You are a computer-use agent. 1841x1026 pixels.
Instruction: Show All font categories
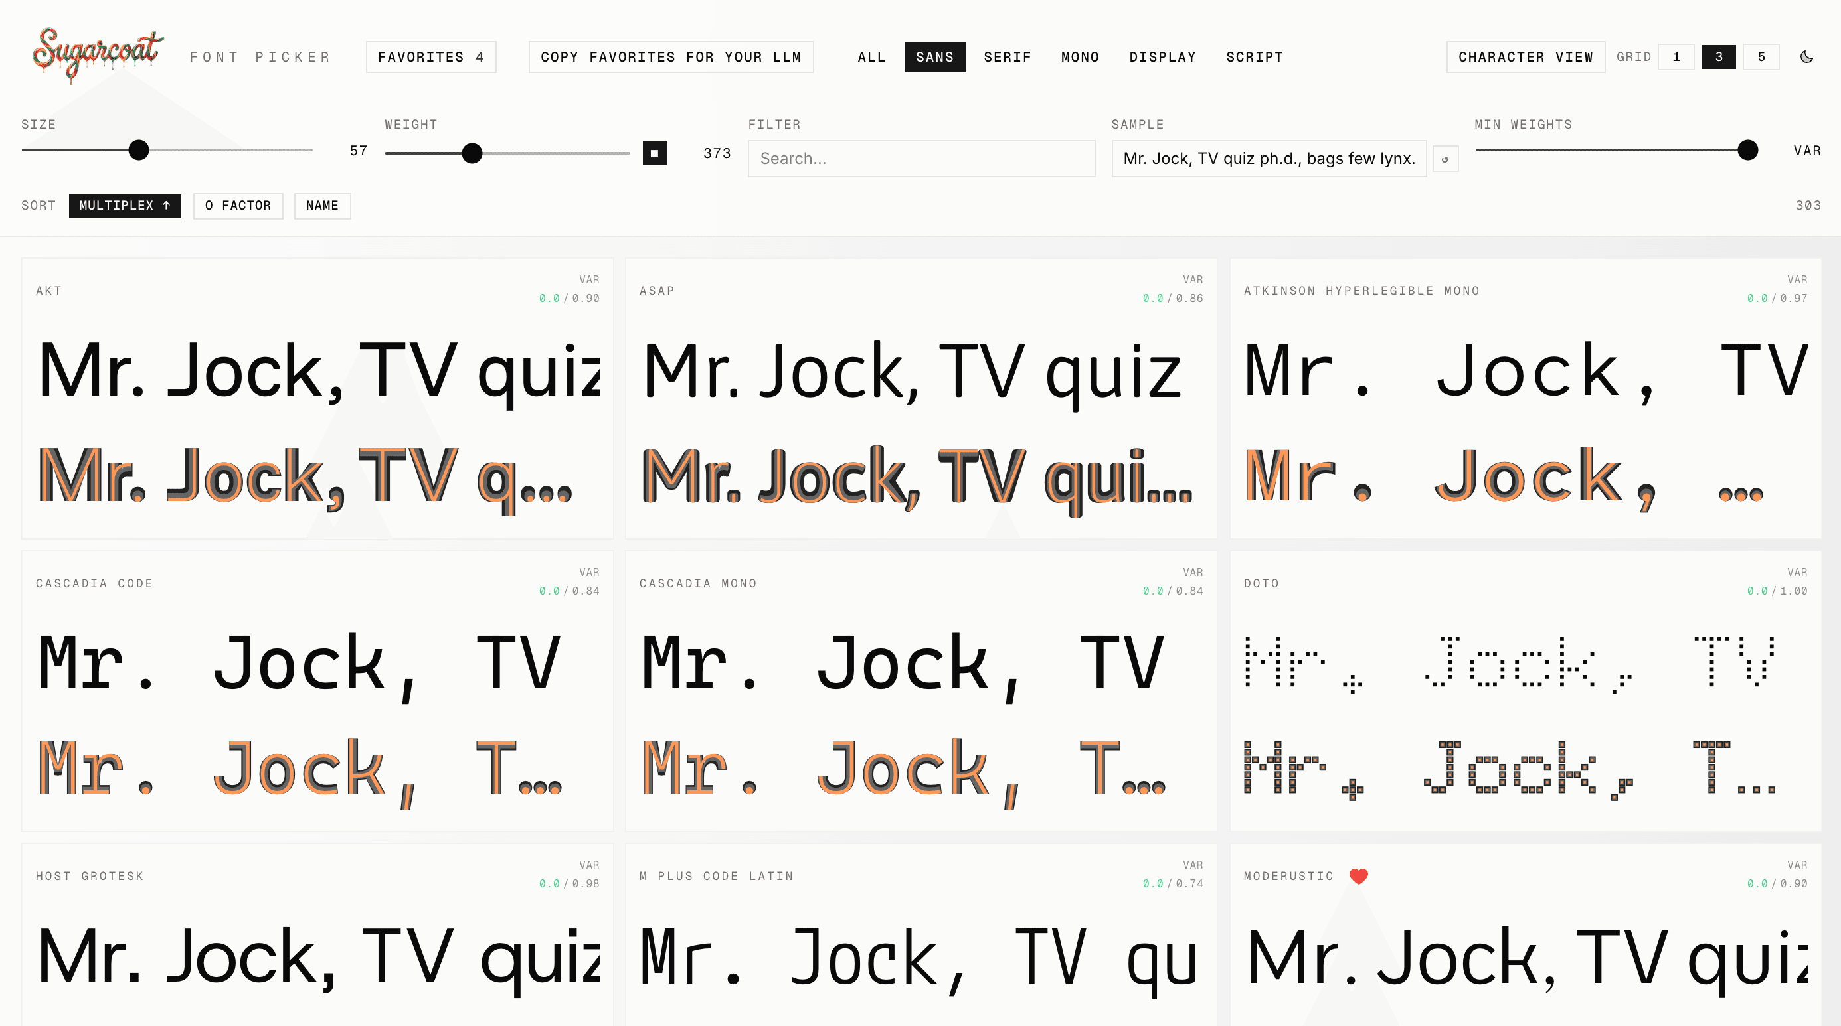point(871,57)
